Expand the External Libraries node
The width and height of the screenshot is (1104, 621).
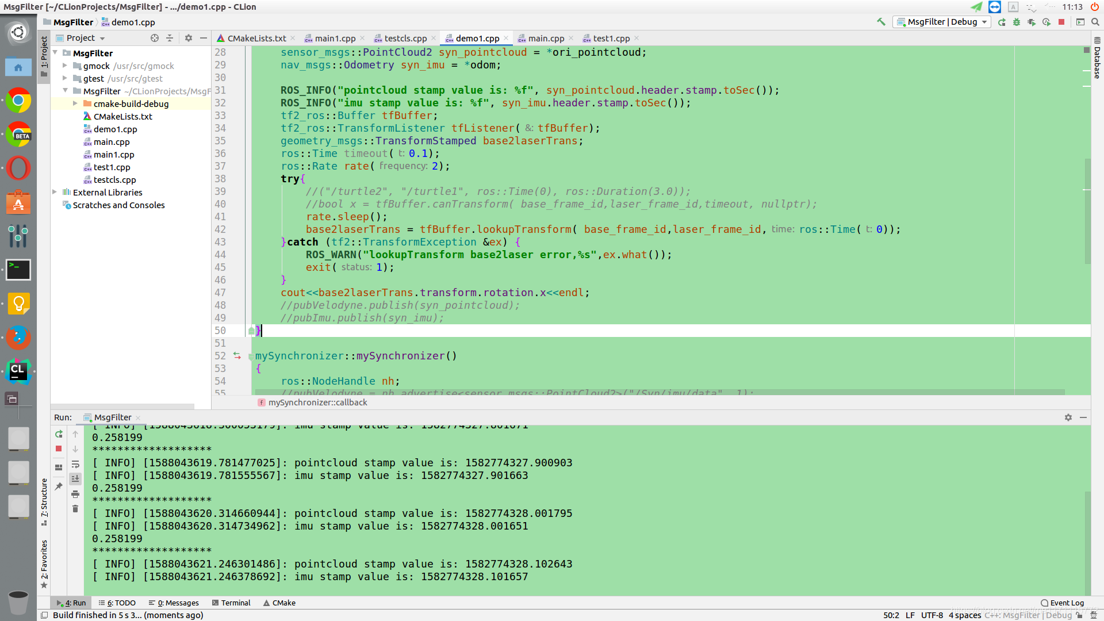[x=53, y=192]
